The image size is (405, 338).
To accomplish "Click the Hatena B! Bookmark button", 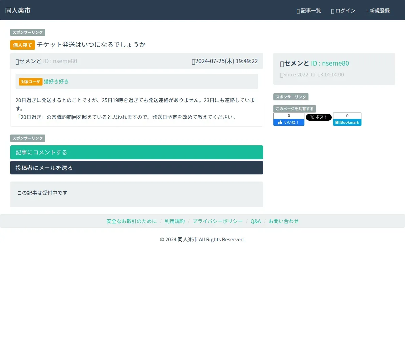I will (347, 122).
